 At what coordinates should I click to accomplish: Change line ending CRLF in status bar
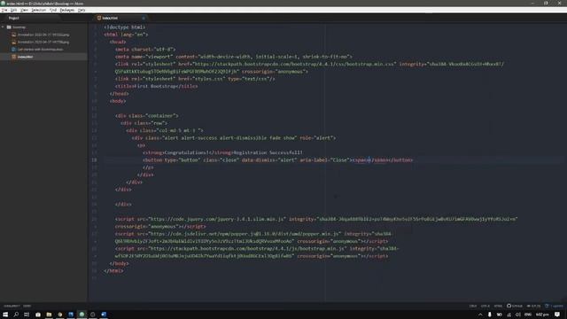click(x=472, y=306)
